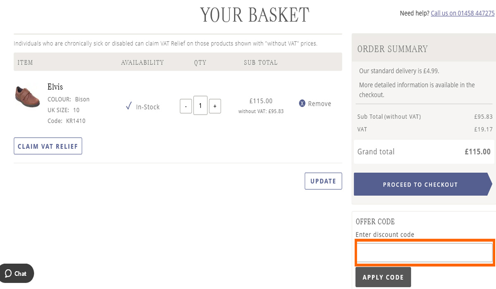
Task: Open the Call us on 01458 447275 link
Action: tap(463, 13)
